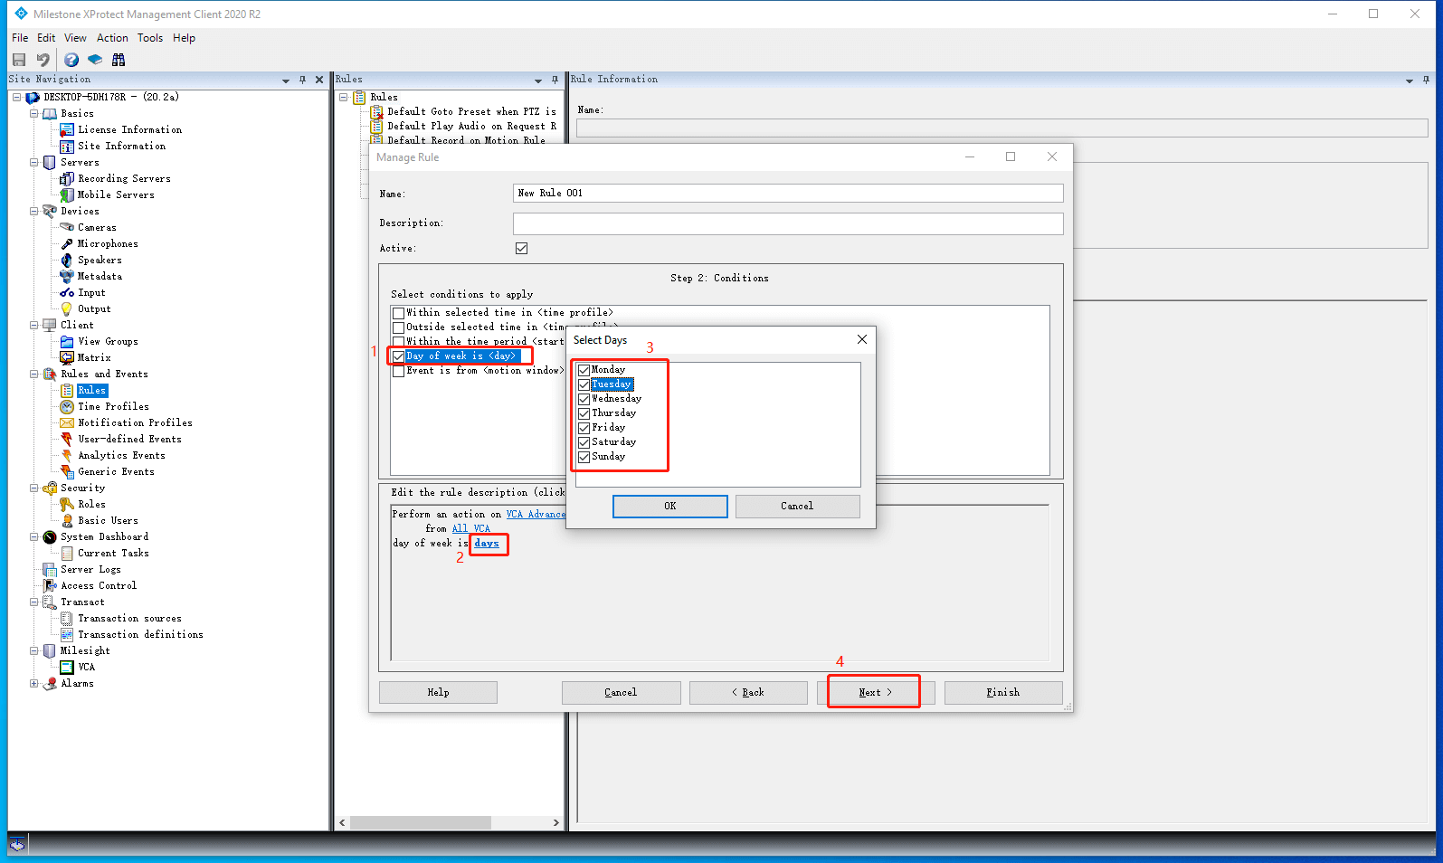This screenshot has height=863, width=1443.
Task: Cancel the Select Days dialog
Action: 797,507
